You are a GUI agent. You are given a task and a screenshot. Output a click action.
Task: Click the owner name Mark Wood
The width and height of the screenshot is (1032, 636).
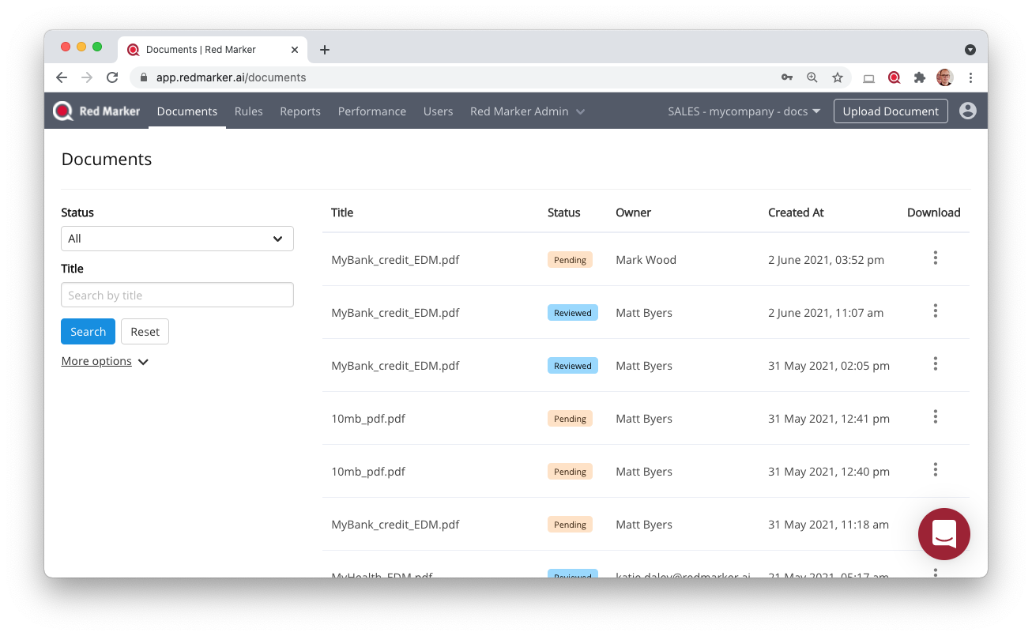pos(646,260)
